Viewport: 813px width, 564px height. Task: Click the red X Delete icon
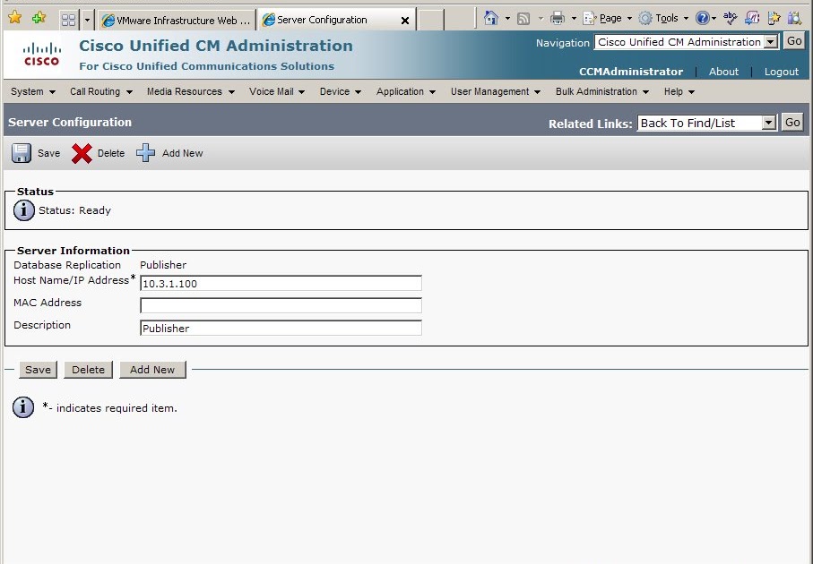click(82, 153)
